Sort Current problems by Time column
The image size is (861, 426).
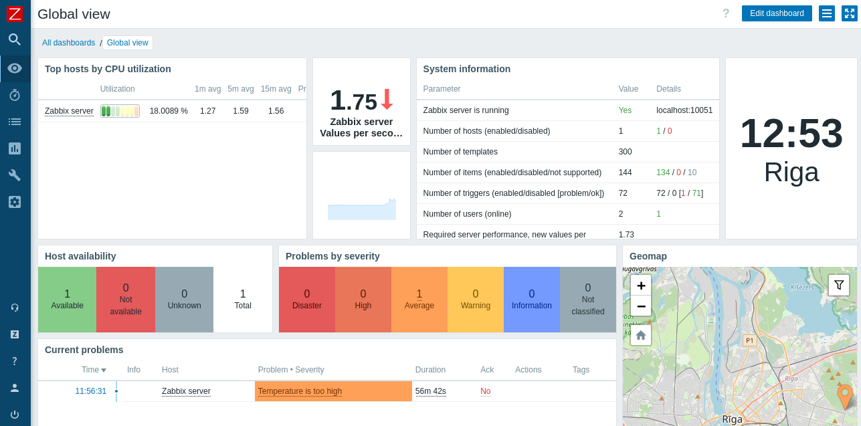point(94,370)
